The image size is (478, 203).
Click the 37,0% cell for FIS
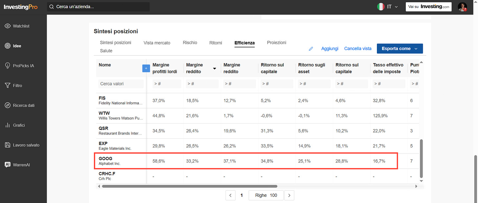pyautogui.click(x=159, y=101)
